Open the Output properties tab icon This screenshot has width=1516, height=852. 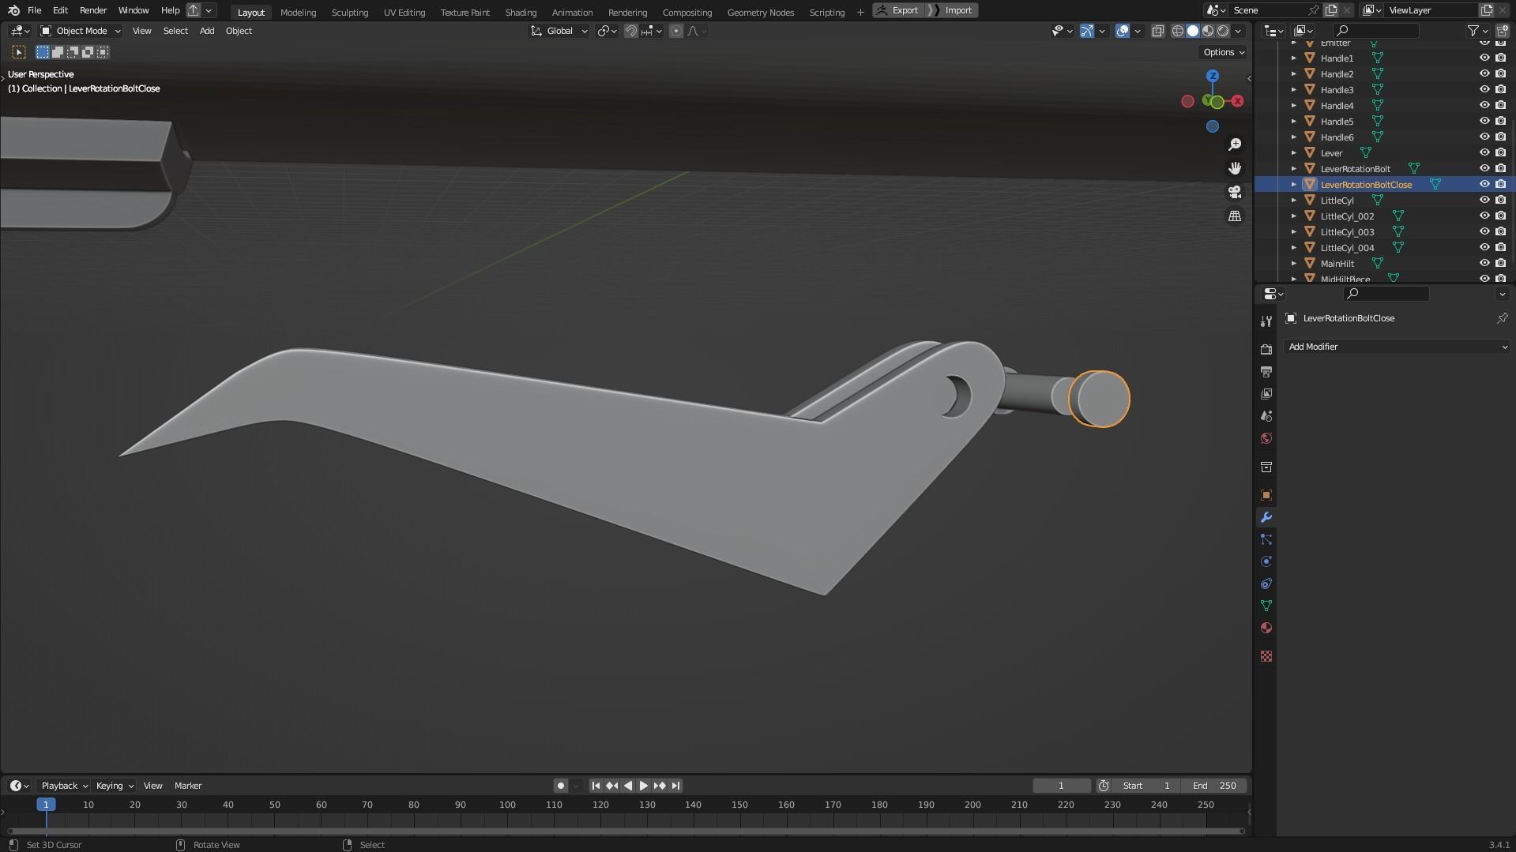(1266, 371)
